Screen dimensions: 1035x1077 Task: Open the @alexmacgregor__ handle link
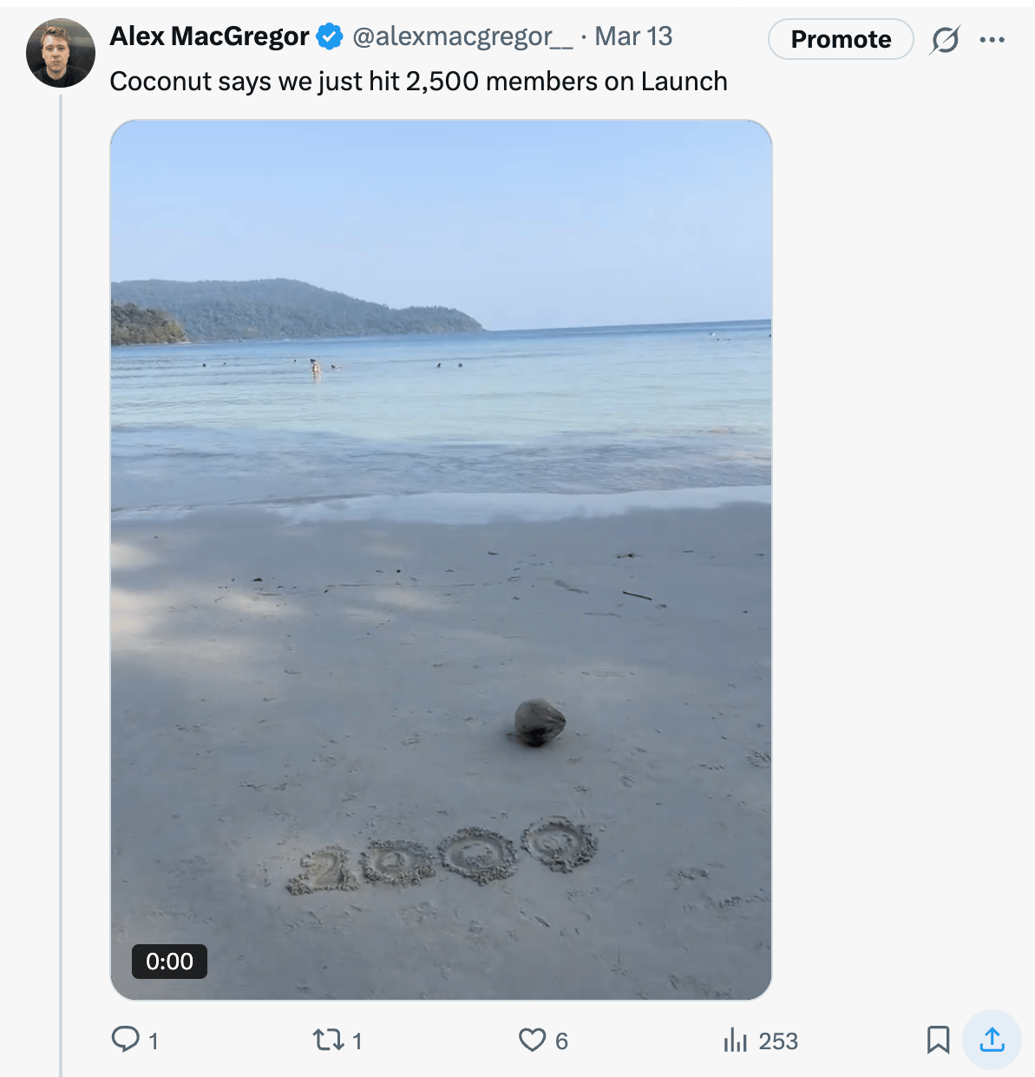coord(462,36)
